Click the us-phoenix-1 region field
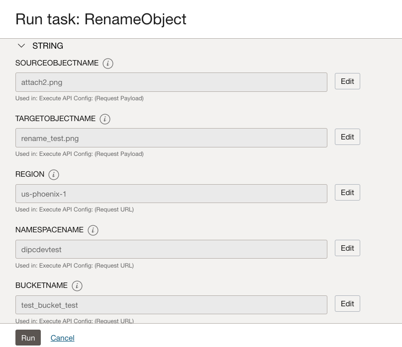 point(171,194)
